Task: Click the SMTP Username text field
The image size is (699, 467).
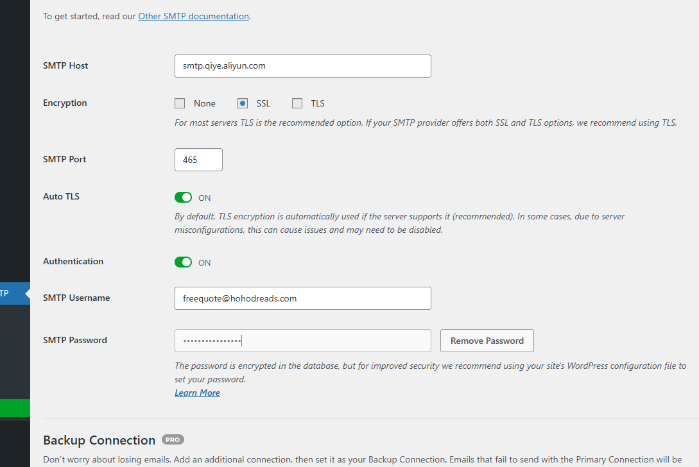Action: 302,298
